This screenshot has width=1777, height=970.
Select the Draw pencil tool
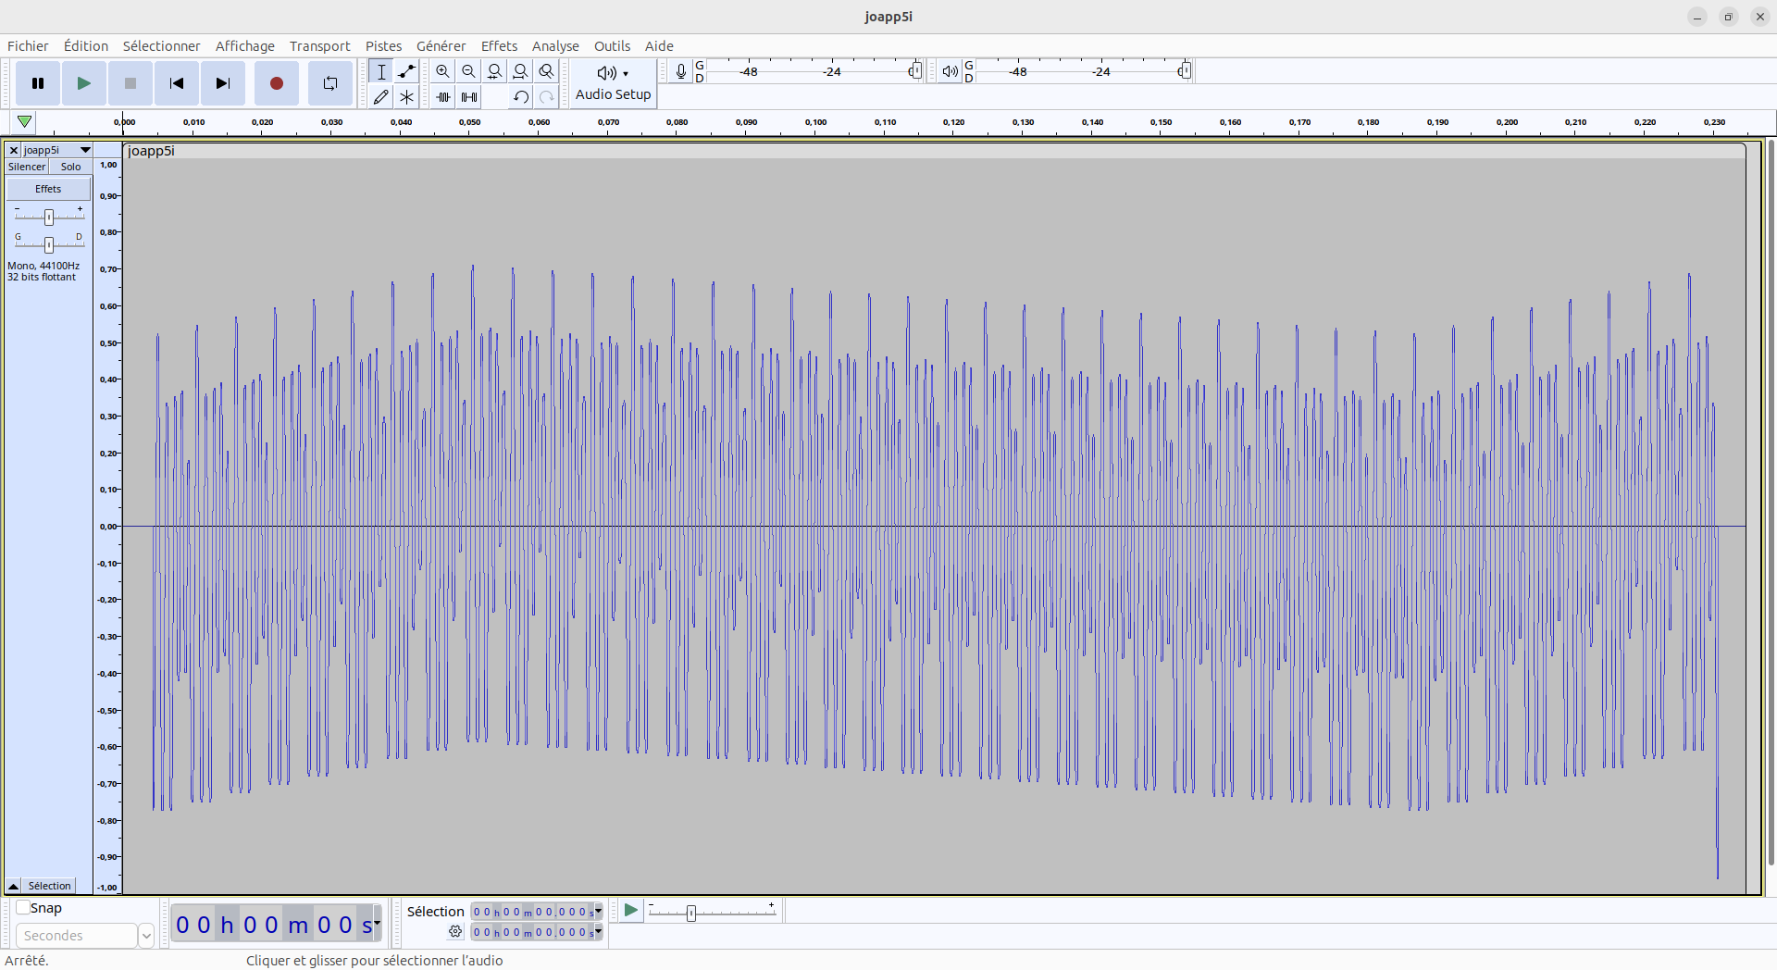point(380,96)
